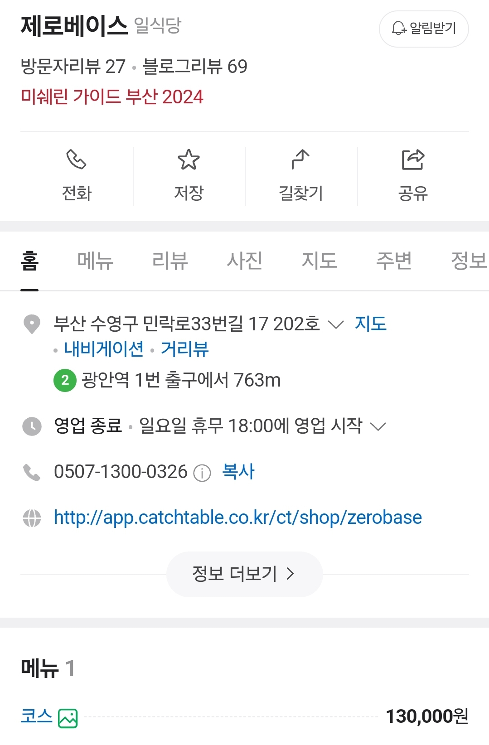
Task: Share the restaurant using the 공유 icon
Action: [413, 160]
